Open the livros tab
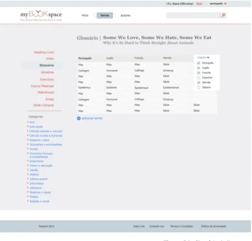This screenshot has height=241, width=252. click(105, 15)
